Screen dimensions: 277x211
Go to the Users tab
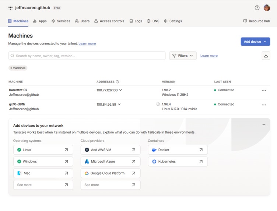[82, 21]
